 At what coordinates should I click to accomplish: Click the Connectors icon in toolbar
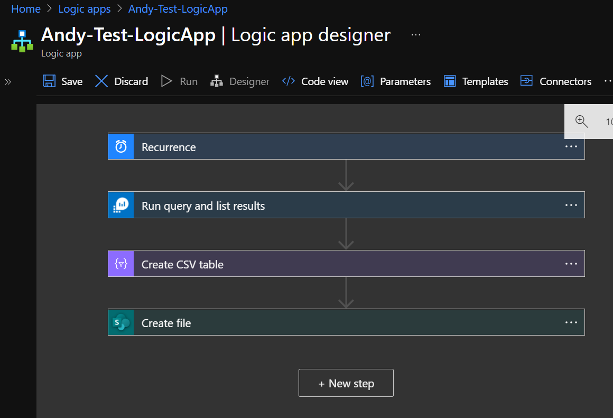point(526,81)
